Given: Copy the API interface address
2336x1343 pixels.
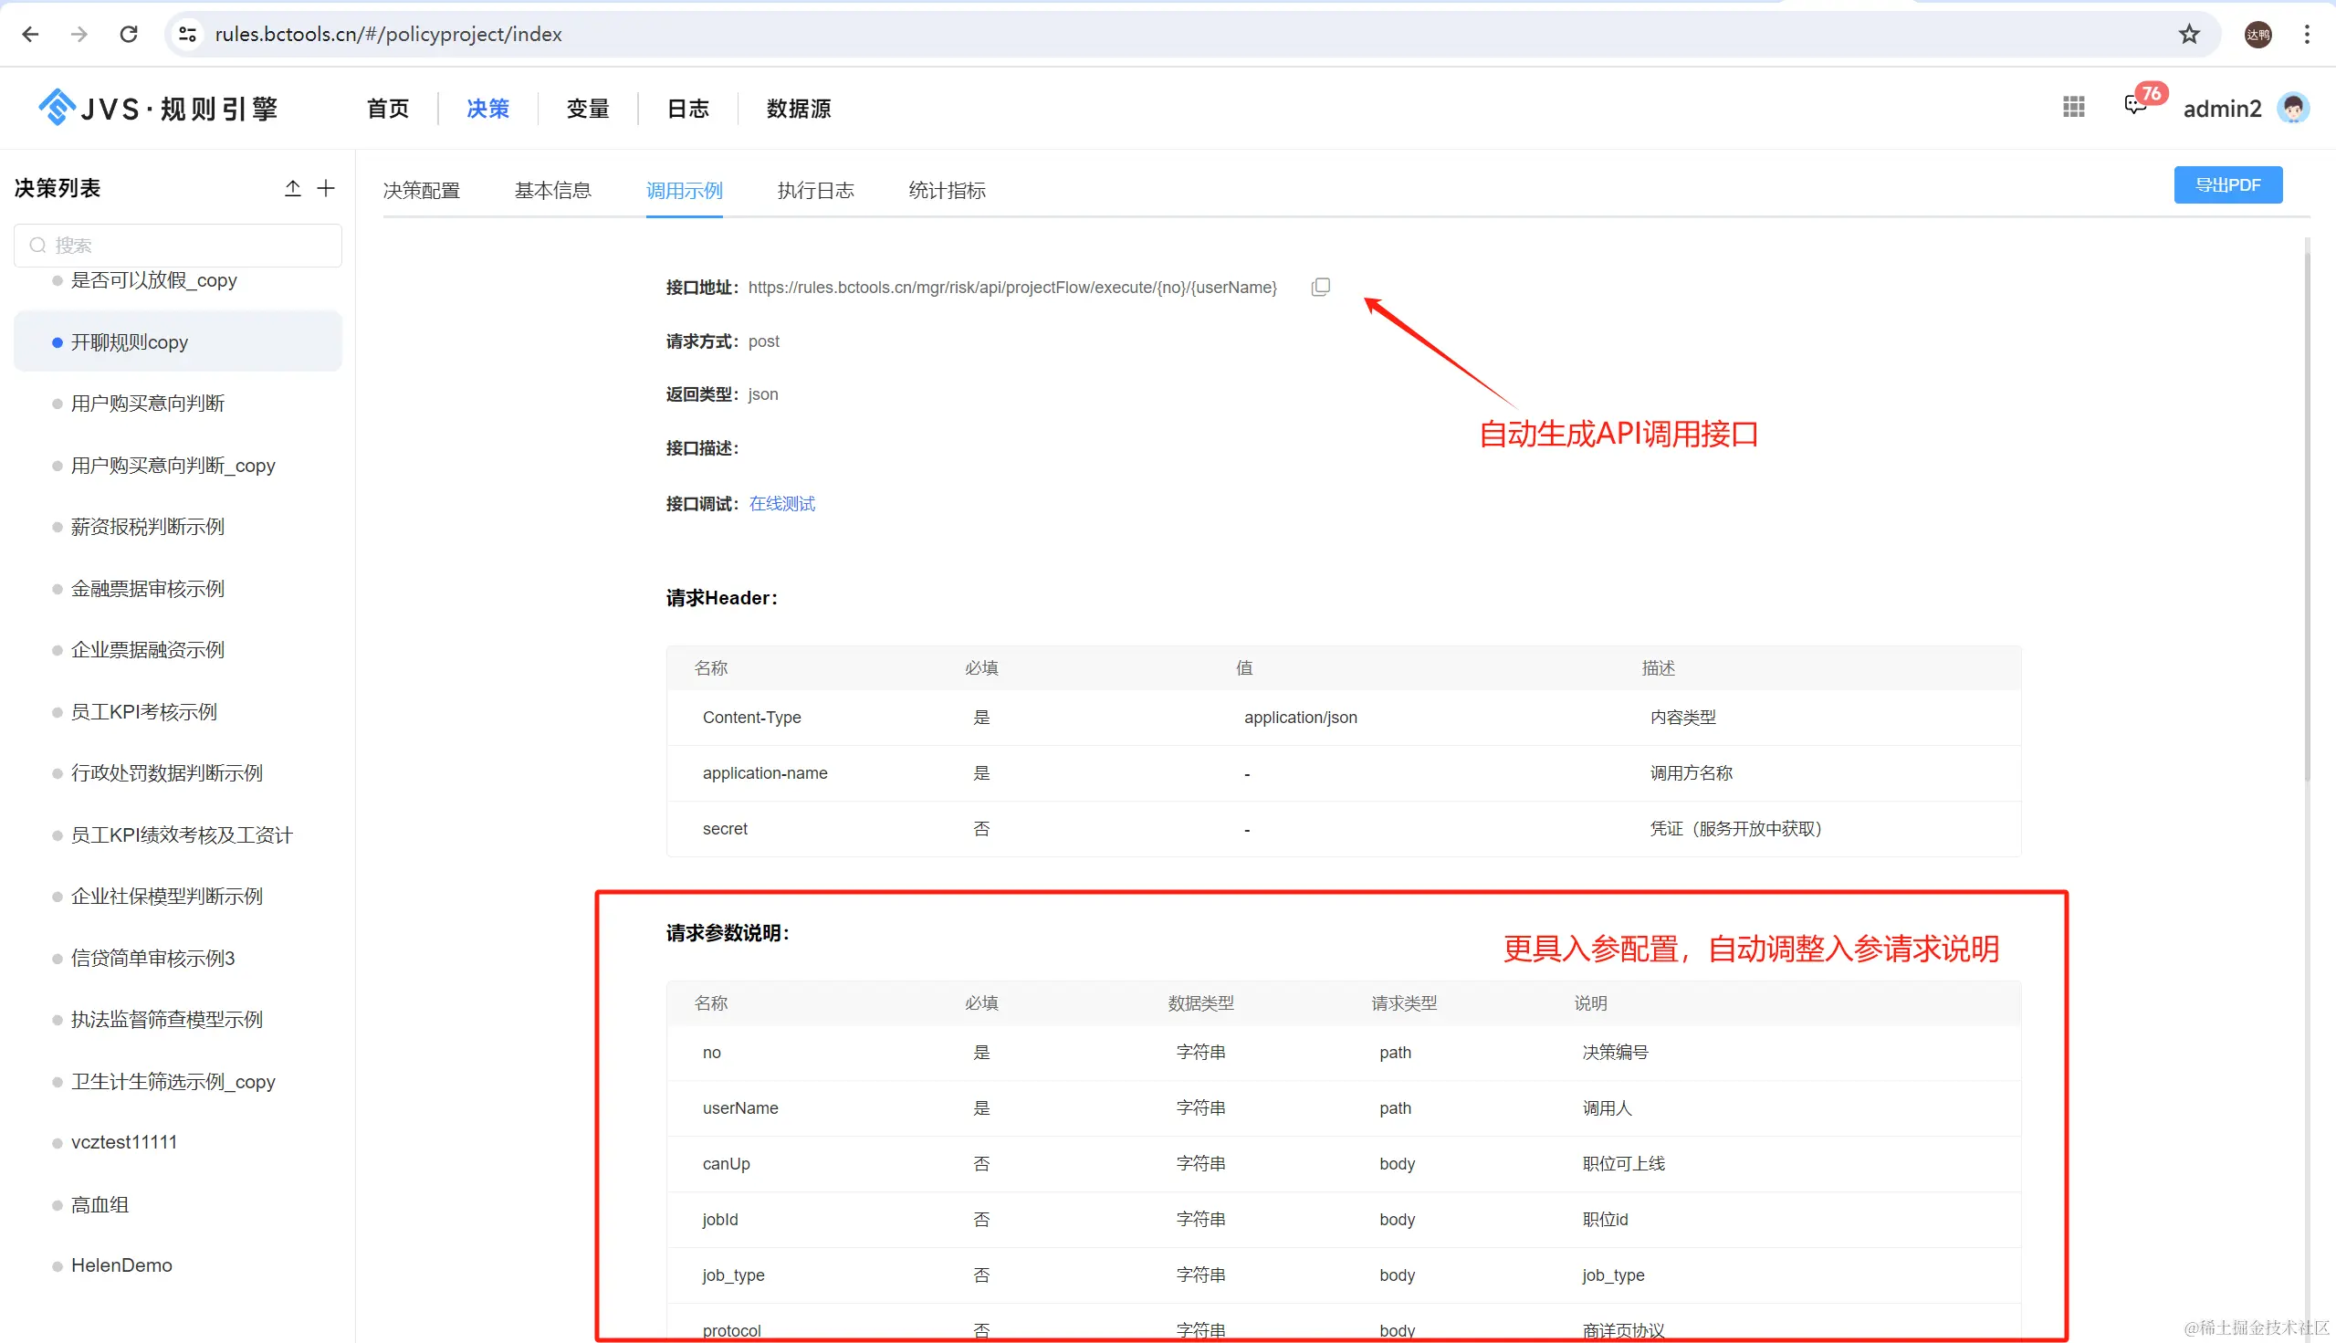Looking at the screenshot, I should (x=1320, y=287).
